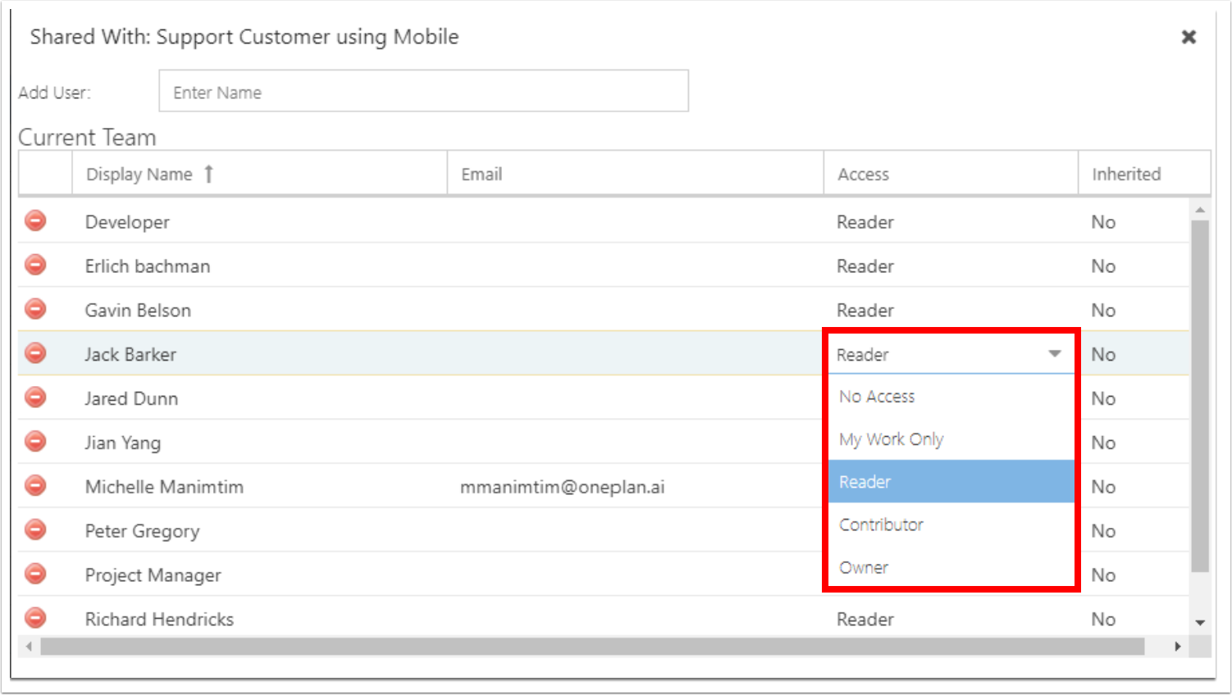Remove Developer from the team

coord(35,221)
